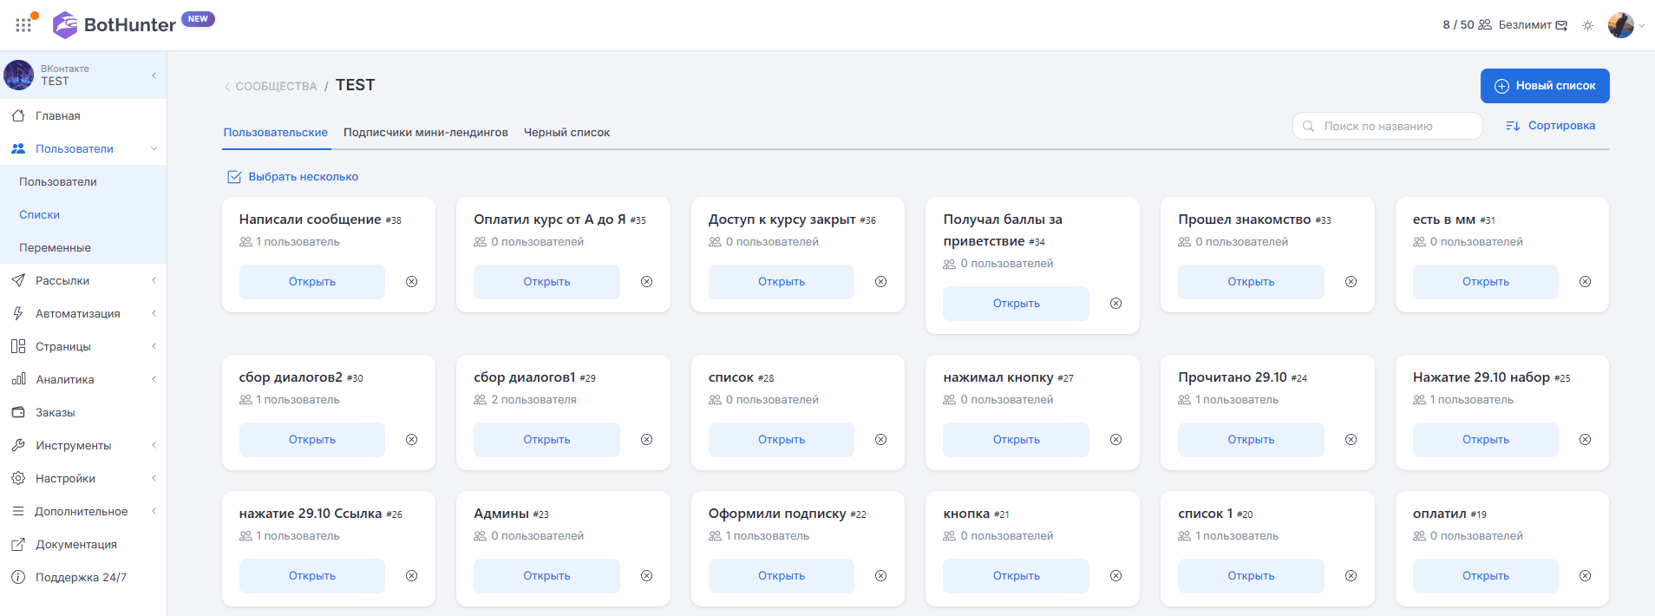Click the Рассылки paper plane icon
The width and height of the screenshot is (1655, 616).
pos(18,280)
